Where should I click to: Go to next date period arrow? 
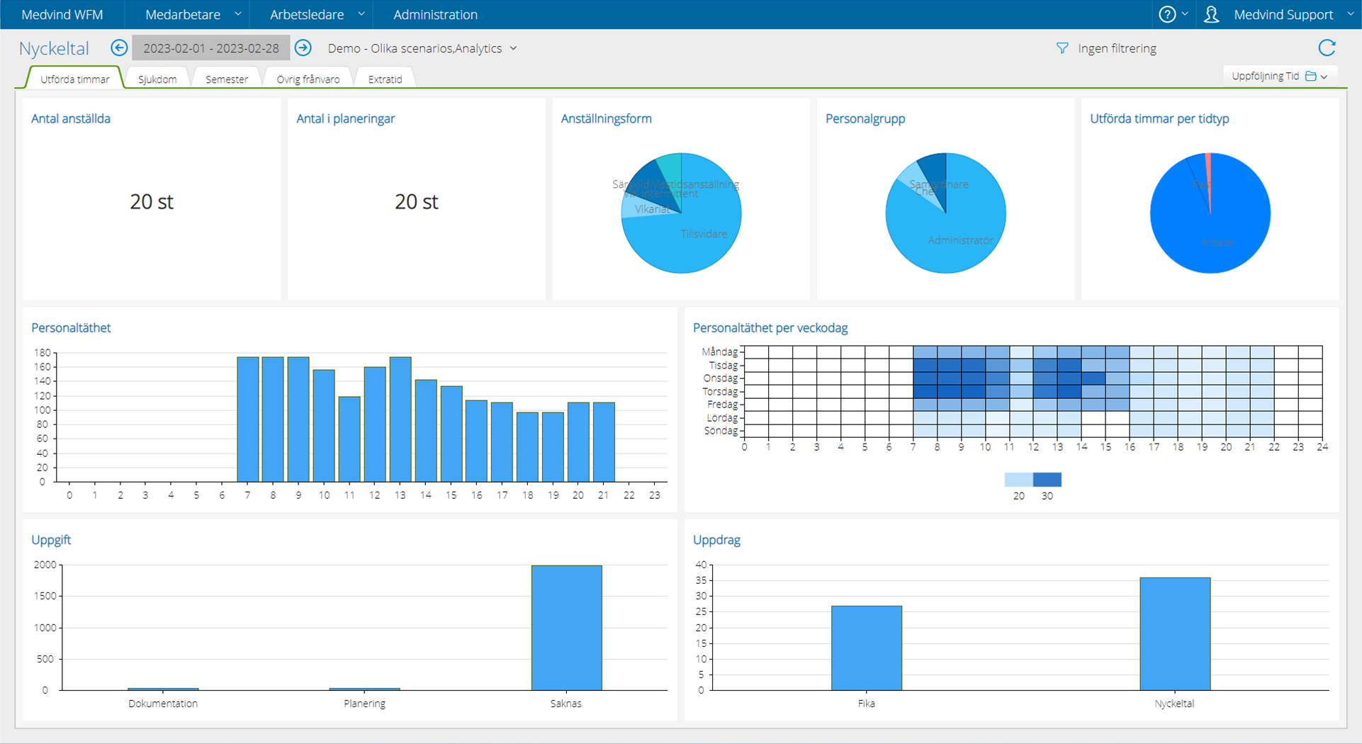coord(303,47)
